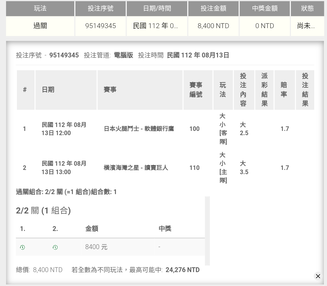Click the first pending clock icon
The height and width of the screenshot is (286, 327).
pyautogui.click(x=22, y=247)
